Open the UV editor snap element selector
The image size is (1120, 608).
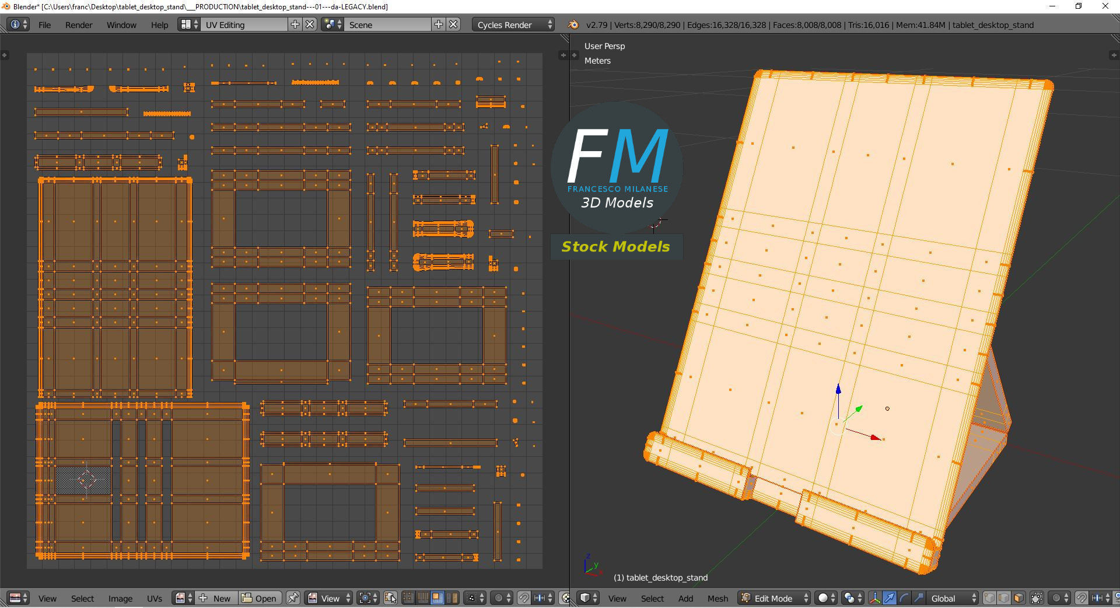543,598
